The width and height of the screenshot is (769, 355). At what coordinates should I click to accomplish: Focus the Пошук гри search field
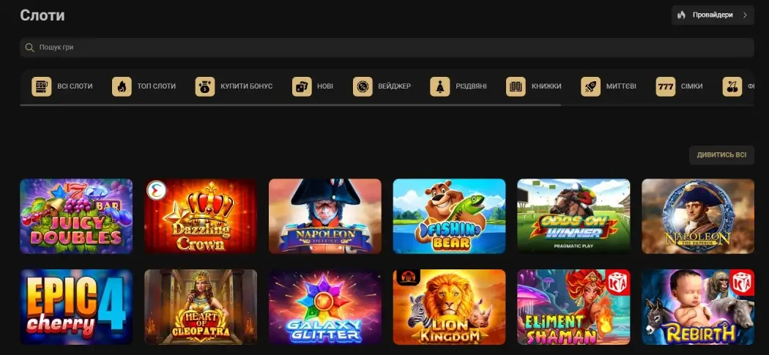coord(387,48)
